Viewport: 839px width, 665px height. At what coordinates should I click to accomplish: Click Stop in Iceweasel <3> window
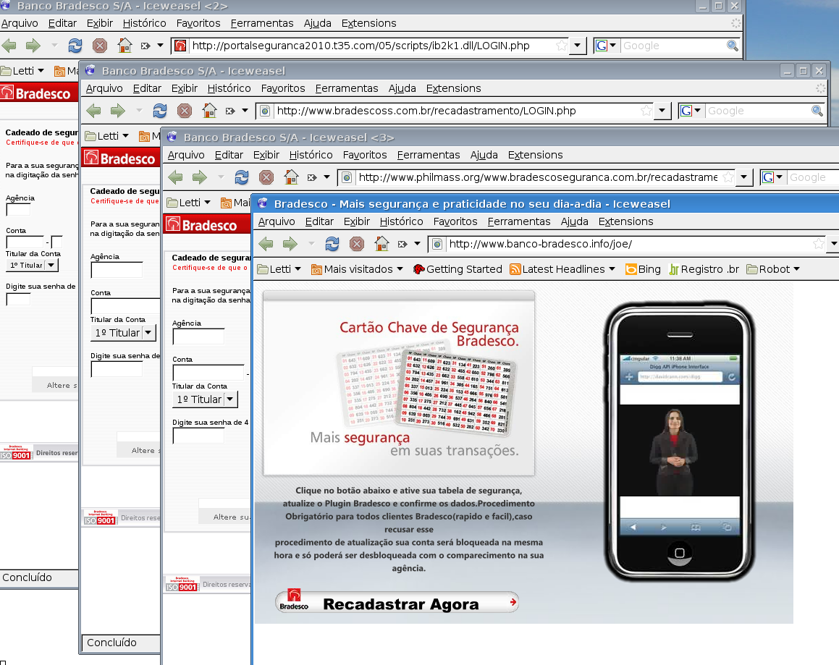click(266, 177)
